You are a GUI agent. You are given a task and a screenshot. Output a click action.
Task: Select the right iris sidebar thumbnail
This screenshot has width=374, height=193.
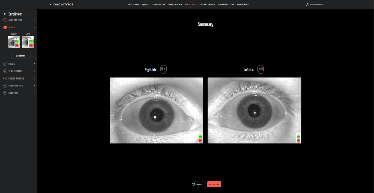point(14,42)
